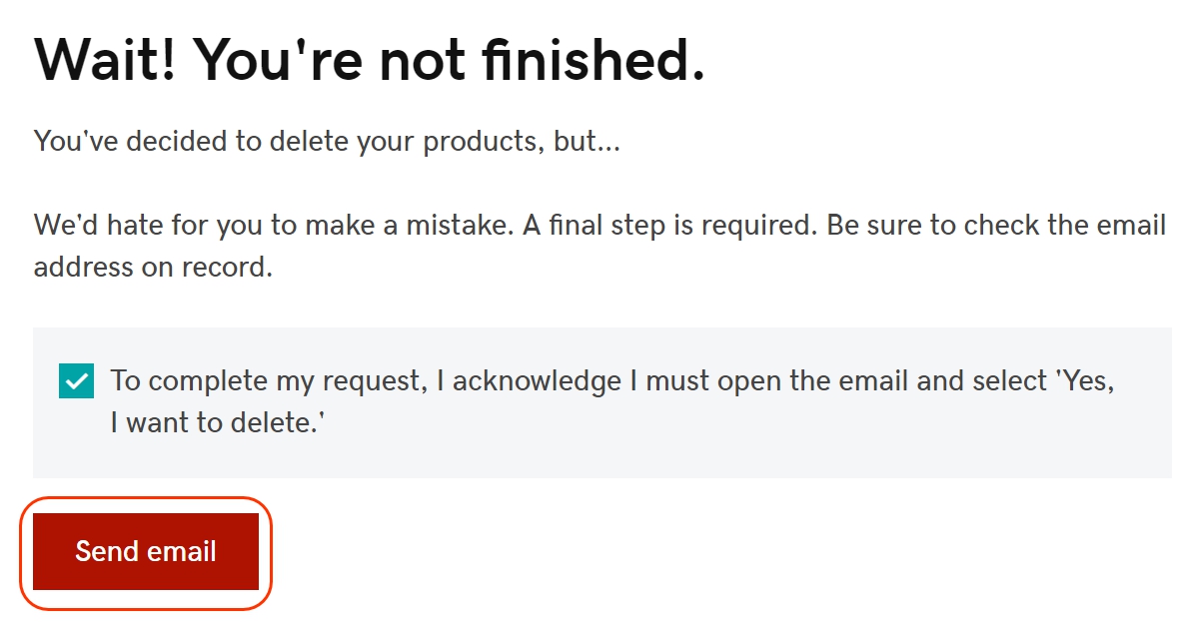Viewport: 1188px width, 622px height.
Task: Click the white checkmark icon
Action: coord(76,381)
